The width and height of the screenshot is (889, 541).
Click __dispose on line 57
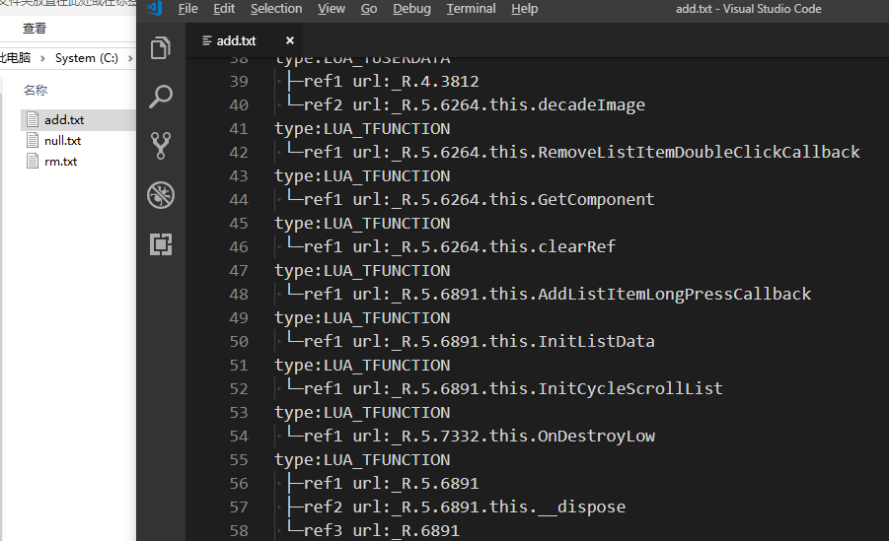click(581, 507)
